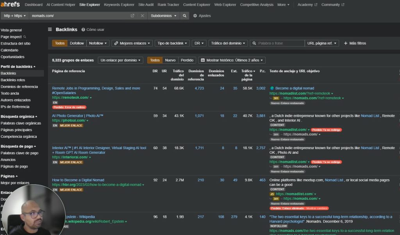400x235 pixels.
Task: Open Community external link
Action: pos(333,5)
